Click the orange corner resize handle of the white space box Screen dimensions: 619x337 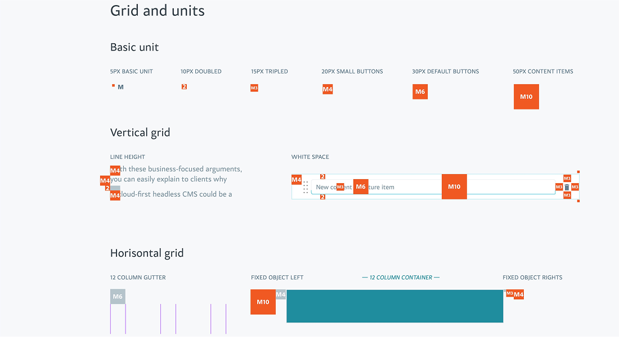coord(577,172)
